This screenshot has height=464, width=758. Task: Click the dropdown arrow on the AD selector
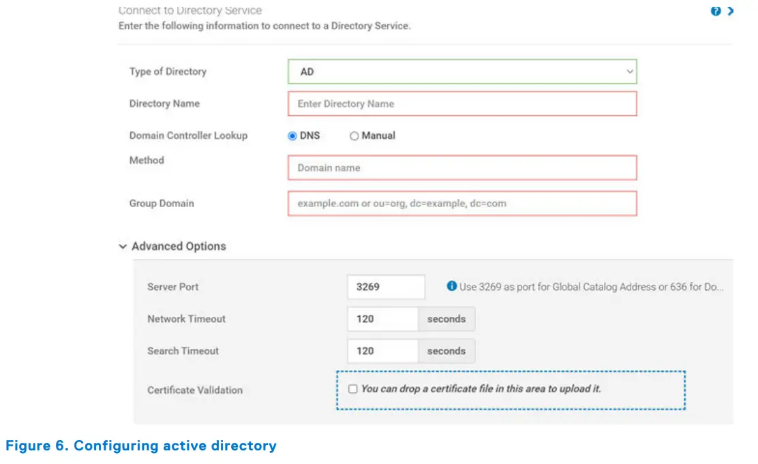(629, 71)
